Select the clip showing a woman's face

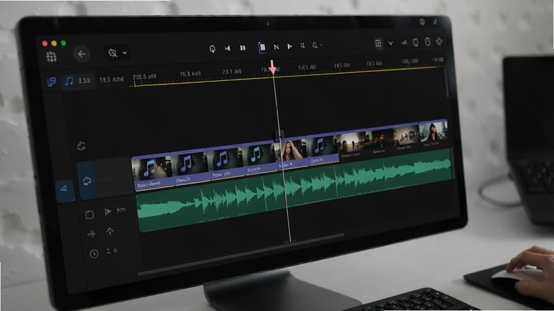point(293,153)
